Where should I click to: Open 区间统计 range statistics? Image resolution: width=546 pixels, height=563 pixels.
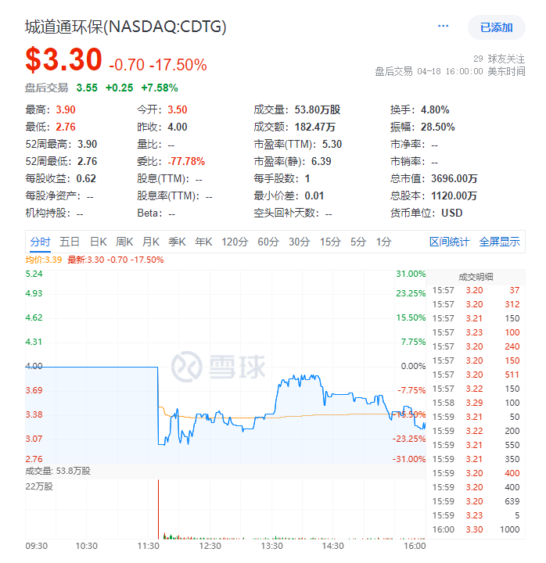pos(449,242)
